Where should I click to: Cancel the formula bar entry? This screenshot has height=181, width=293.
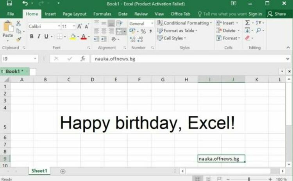coord(56,59)
